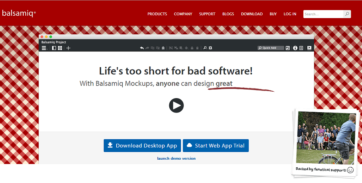The width and height of the screenshot is (362, 183).
Task: Click the undo arrow icon
Action: tap(142, 48)
